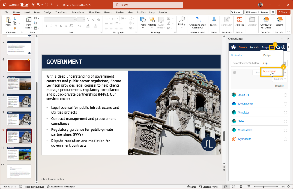The image size is (293, 189).
Task: Open QorusDocs for Office from ribbon
Action: [x=266, y=23]
